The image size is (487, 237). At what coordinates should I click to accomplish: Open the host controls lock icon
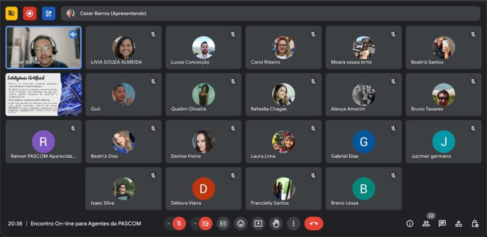(x=475, y=223)
